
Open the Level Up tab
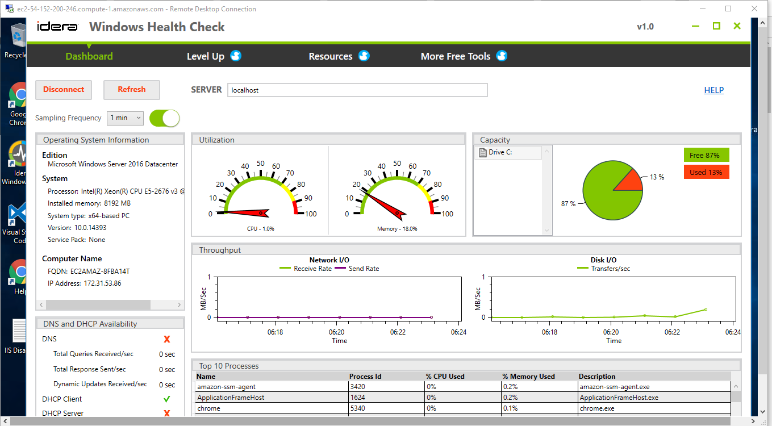pyautogui.click(x=206, y=56)
